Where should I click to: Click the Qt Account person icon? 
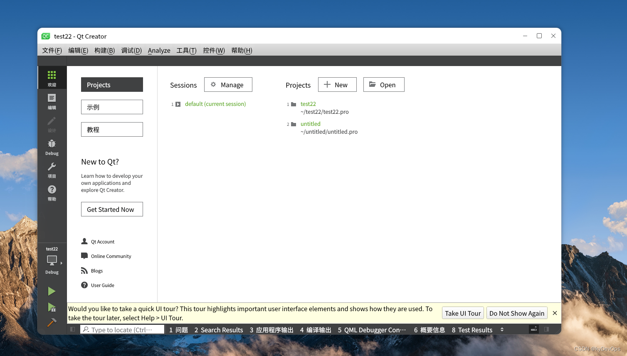(x=84, y=241)
